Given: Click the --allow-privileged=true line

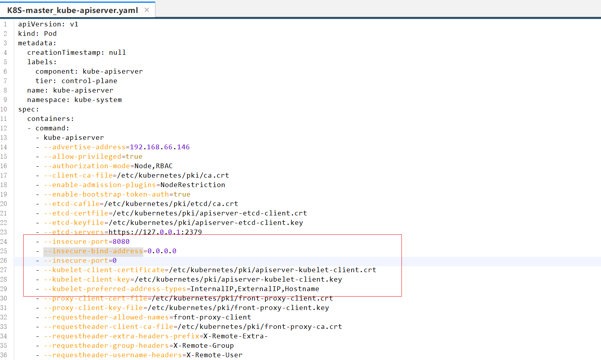Looking at the screenshot, I should [93, 156].
